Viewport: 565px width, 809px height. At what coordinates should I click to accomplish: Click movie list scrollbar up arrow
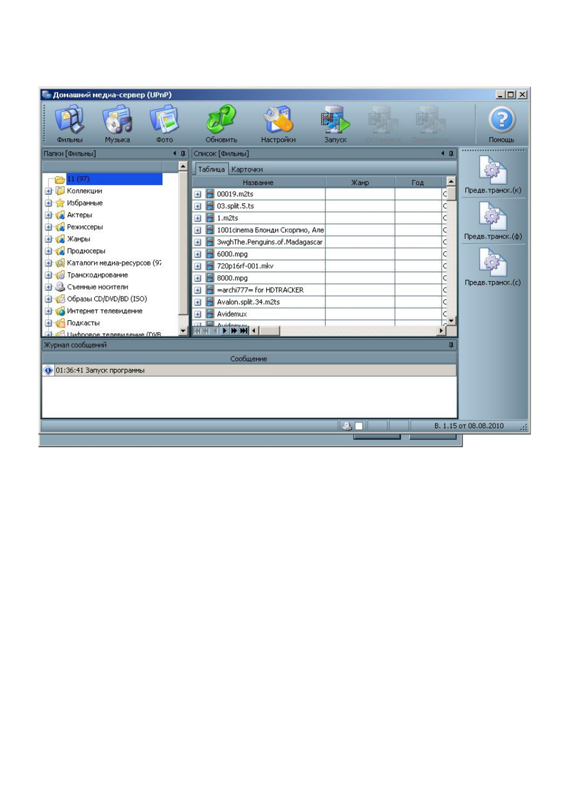pyautogui.click(x=451, y=181)
